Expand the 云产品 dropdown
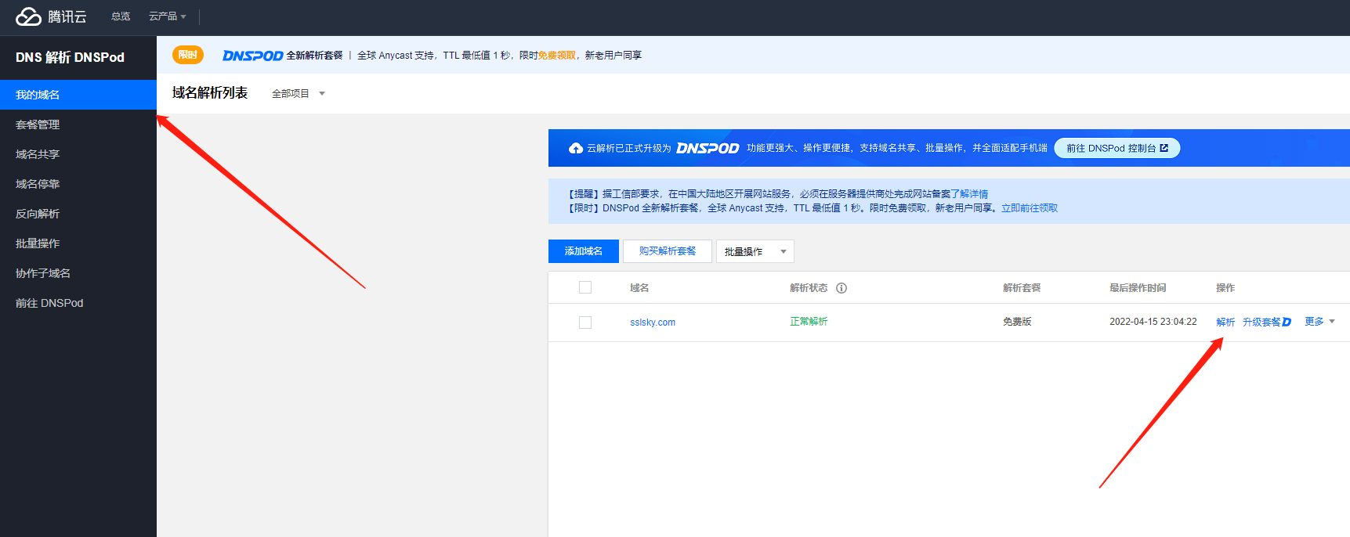1350x537 pixels. pos(168,16)
